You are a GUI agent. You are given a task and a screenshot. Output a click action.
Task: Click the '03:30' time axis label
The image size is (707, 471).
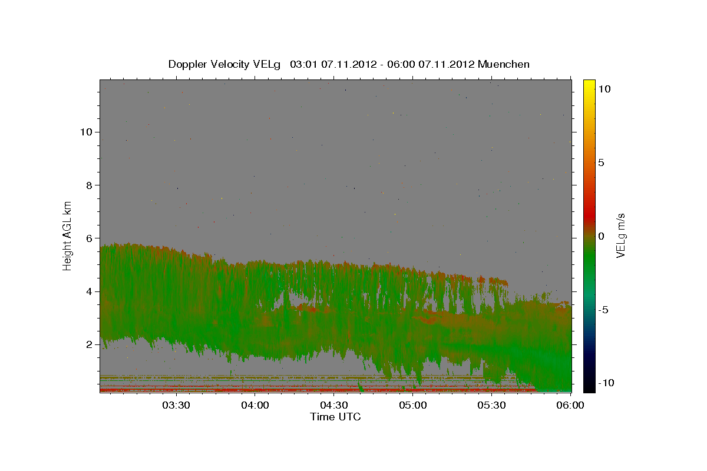pyautogui.click(x=176, y=405)
